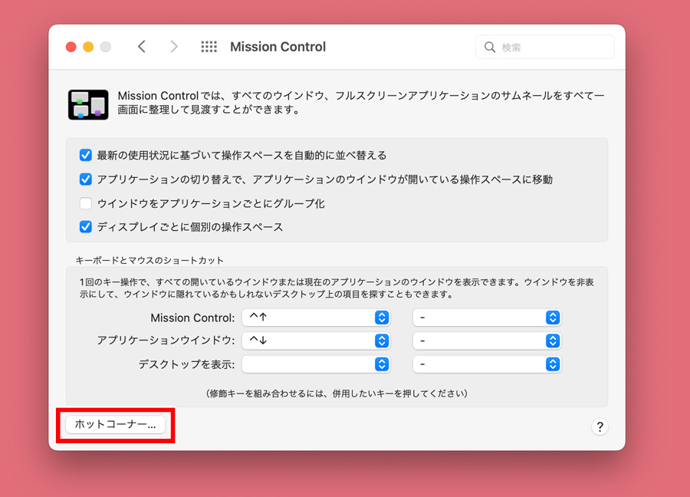Click inside the 検索 search field
The width and height of the screenshot is (690, 497).
(545, 47)
